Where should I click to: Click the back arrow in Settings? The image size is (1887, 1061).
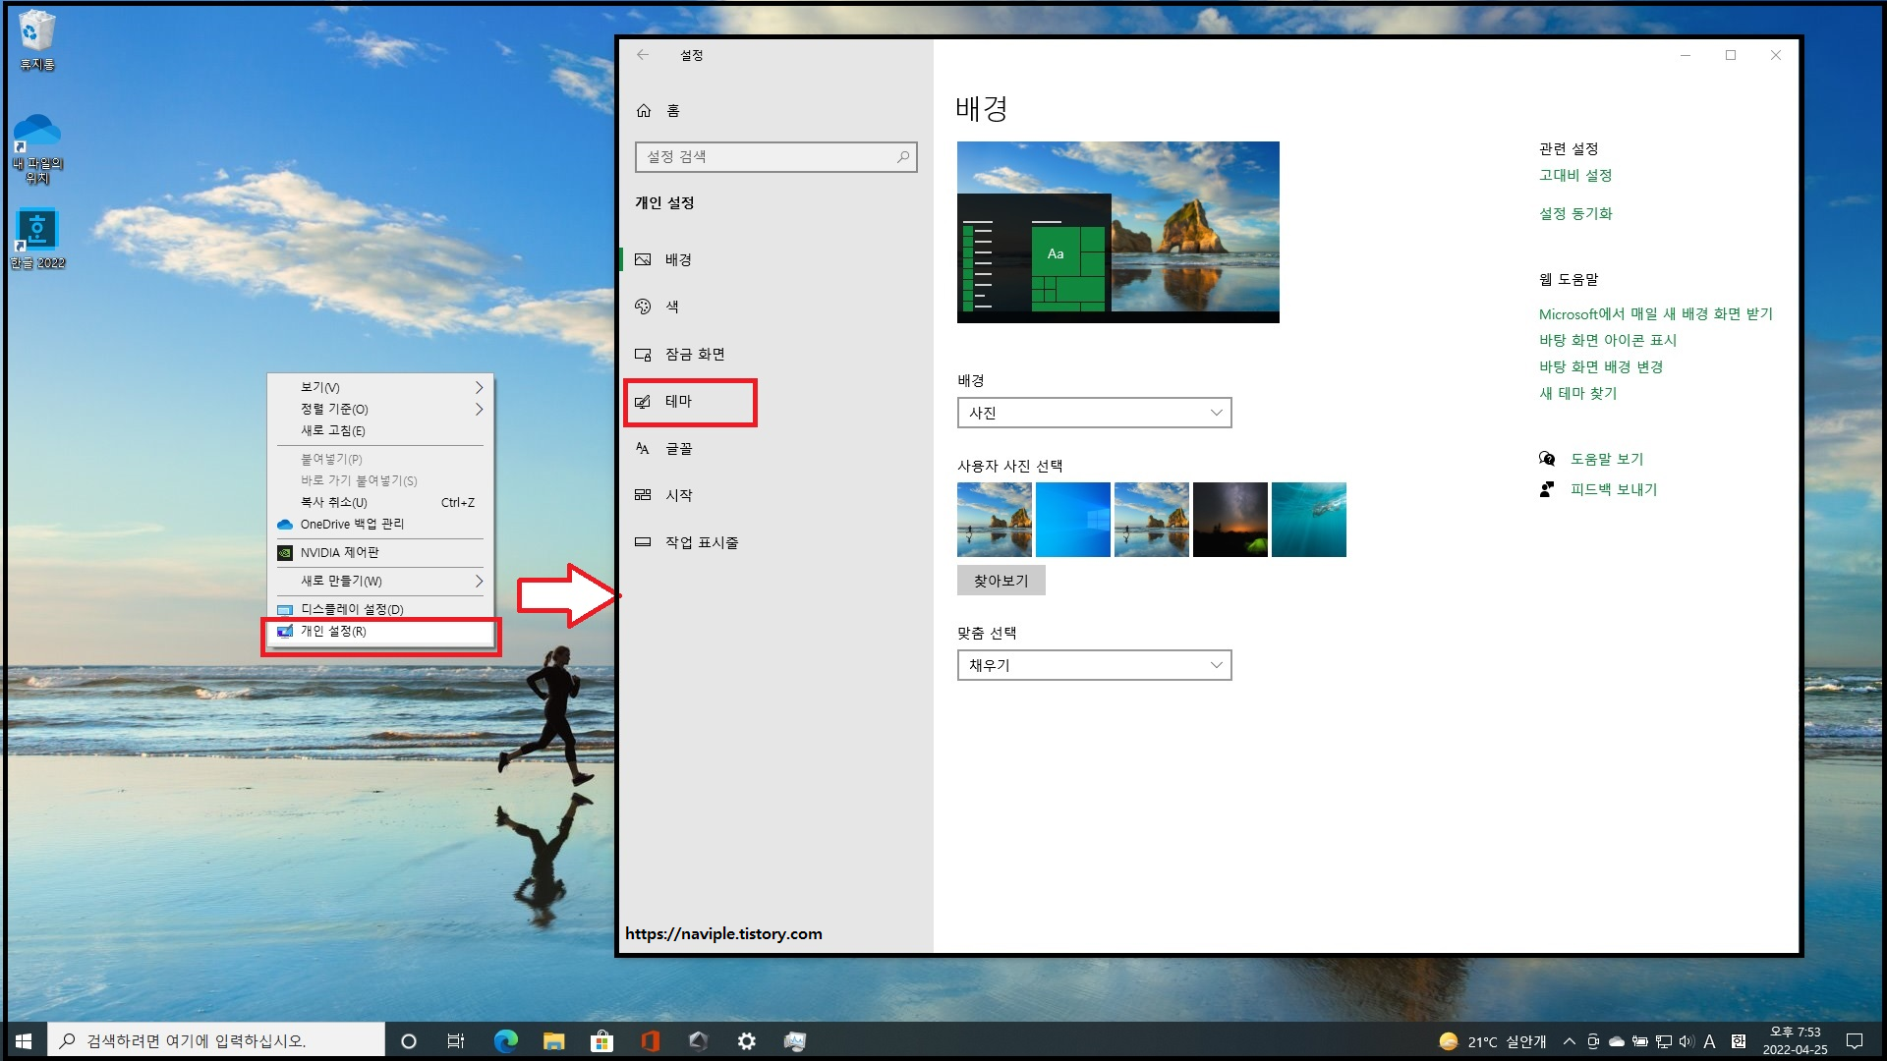point(643,55)
